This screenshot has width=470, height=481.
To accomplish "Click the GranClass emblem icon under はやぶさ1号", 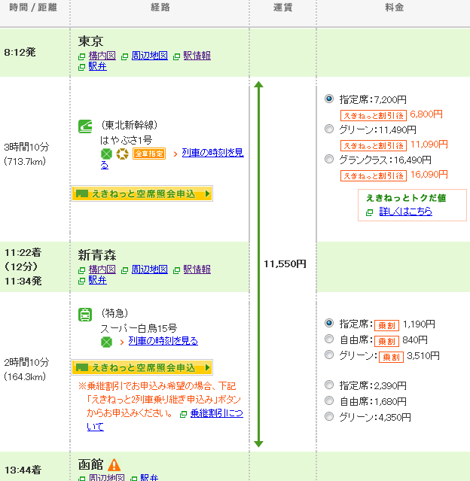I will coord(122,154).
